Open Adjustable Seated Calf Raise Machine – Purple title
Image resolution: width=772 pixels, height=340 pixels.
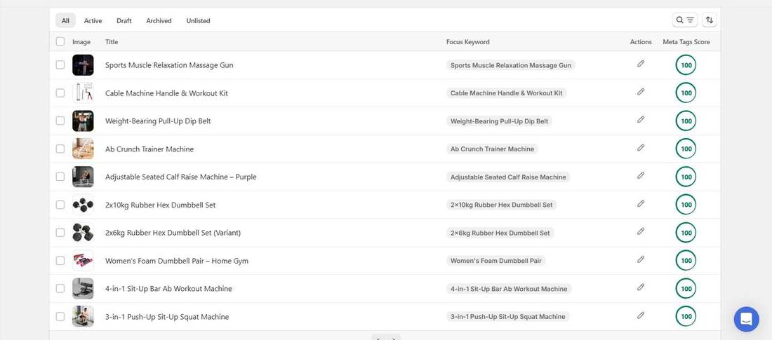(180, 177)
